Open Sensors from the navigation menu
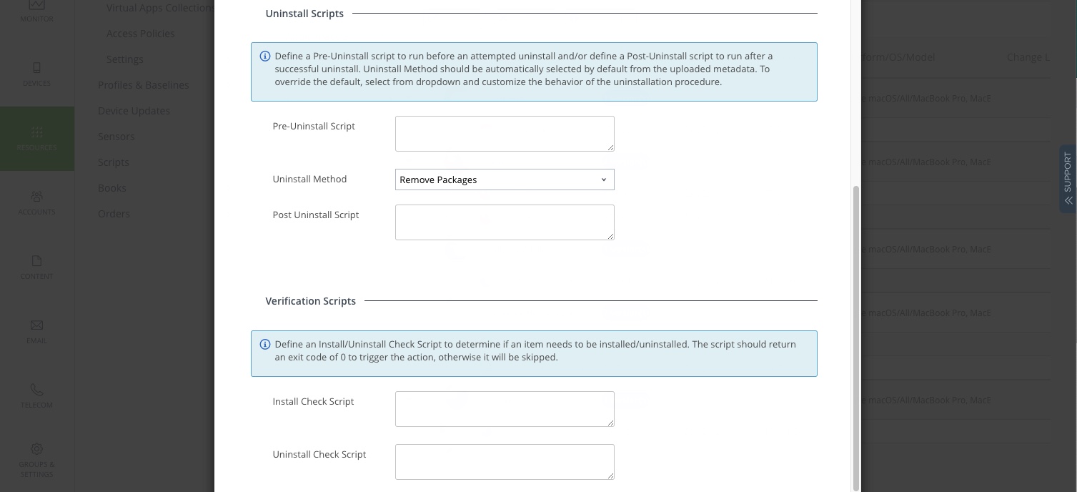 116,137
